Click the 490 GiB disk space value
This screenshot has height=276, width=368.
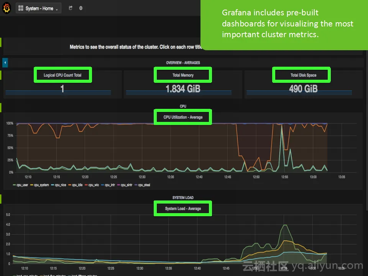303,89
